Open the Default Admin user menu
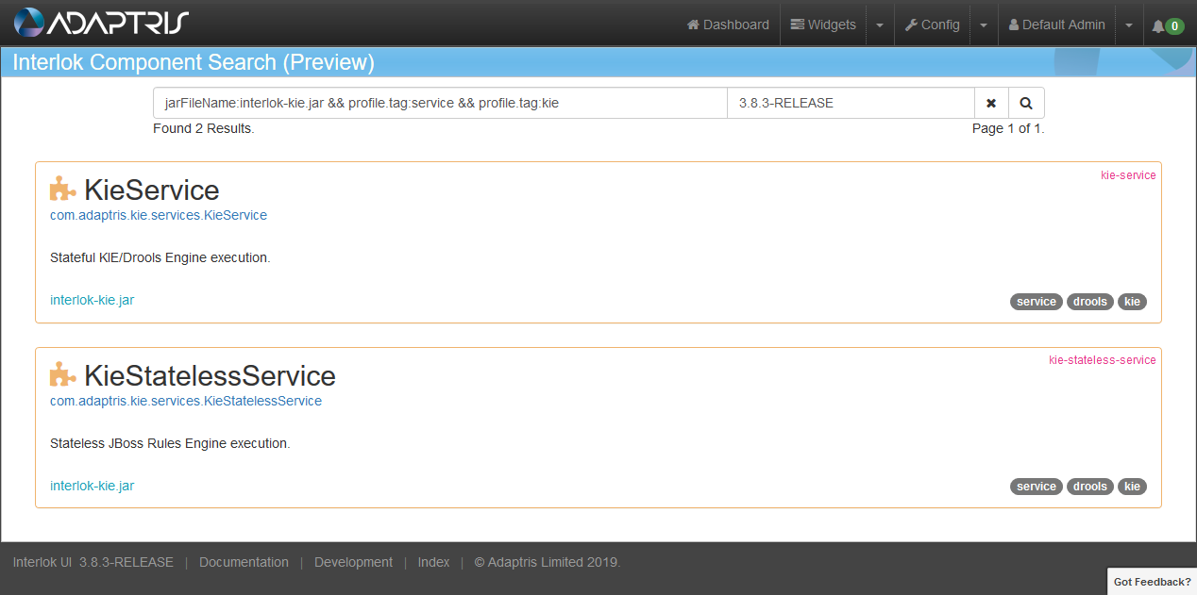Screen dimensions: 1197x595 [x=1057, y=25]
